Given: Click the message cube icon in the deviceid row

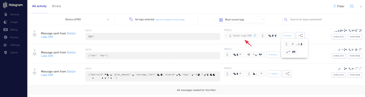Looking at the screenshot, I should [34, 72].
